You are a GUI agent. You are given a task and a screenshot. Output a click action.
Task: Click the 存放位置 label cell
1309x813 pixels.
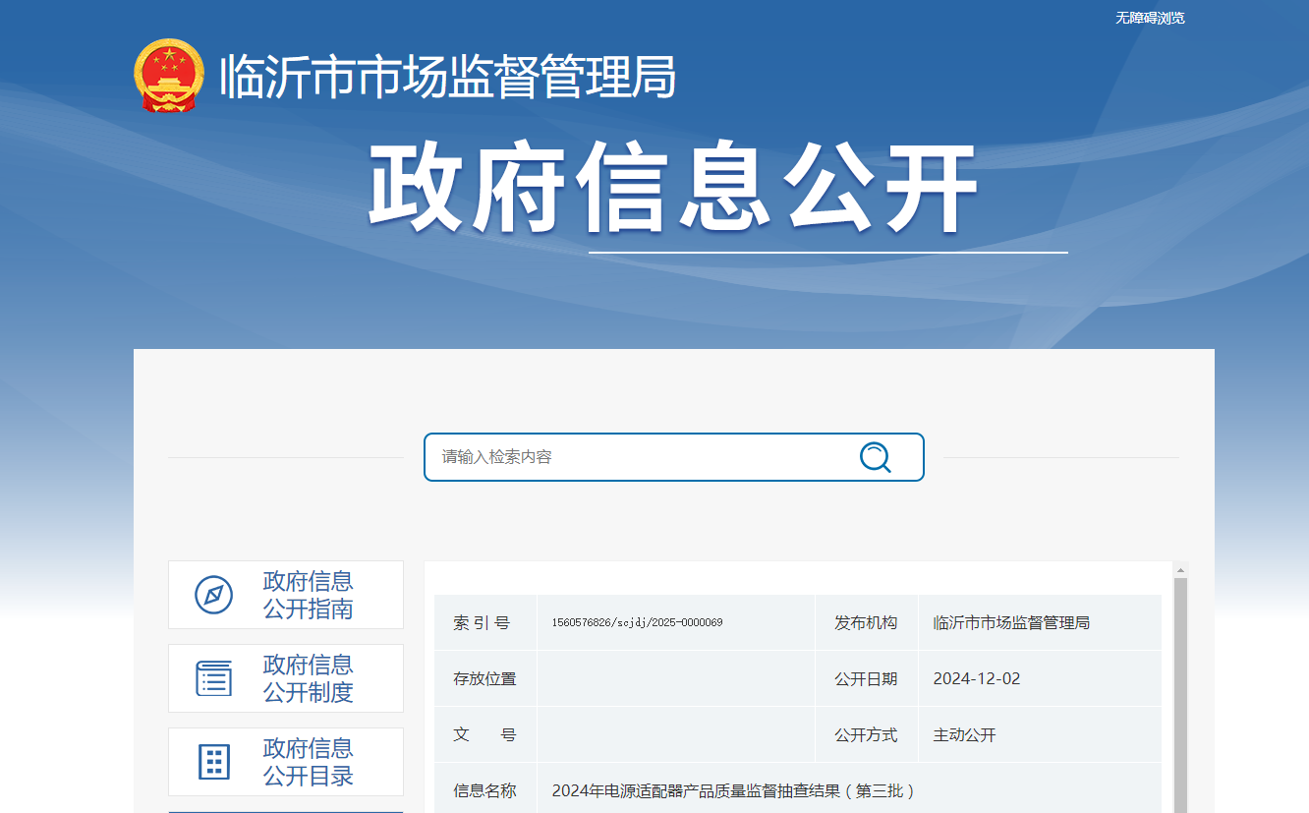(x=485, y=678)
